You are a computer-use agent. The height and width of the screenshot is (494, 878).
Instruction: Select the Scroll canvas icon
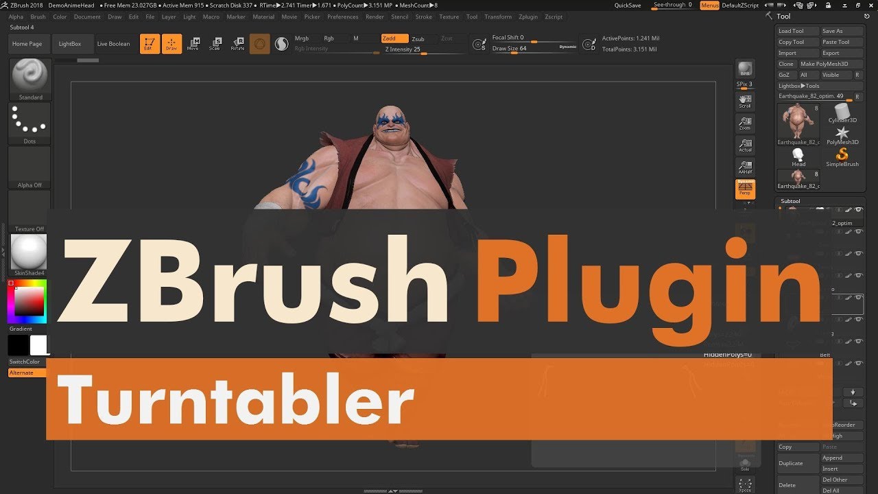tap(745, 102)
